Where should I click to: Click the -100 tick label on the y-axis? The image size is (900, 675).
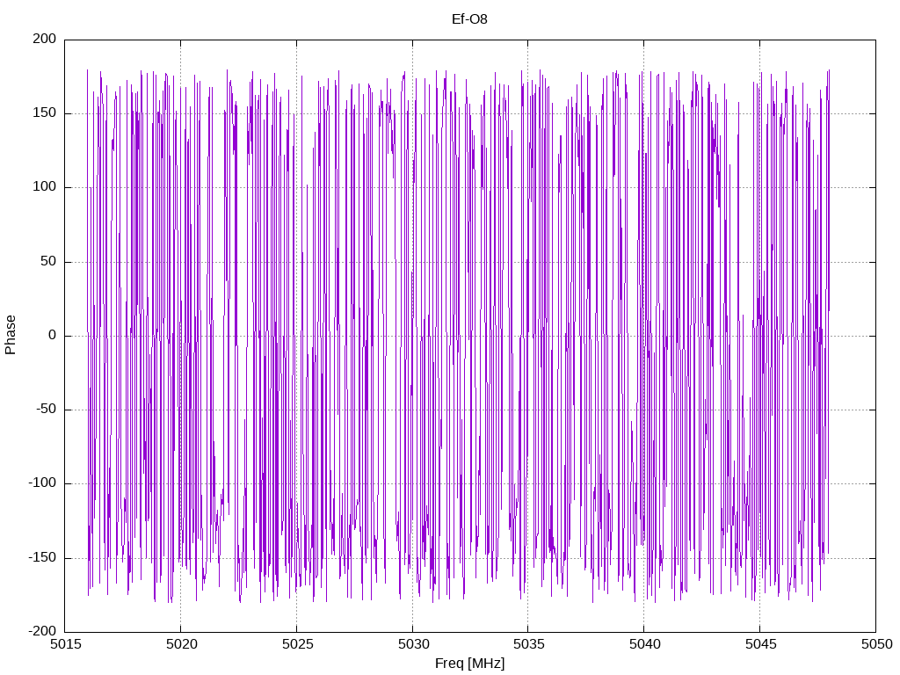pyautogui.click(x=42, y=483)
